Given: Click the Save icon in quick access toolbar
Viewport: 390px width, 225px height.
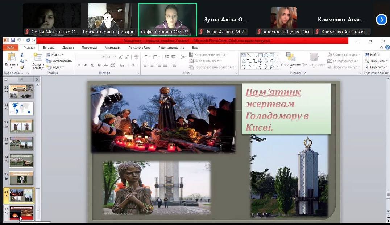Looking at the screenshot, I should tap(13, 40).
